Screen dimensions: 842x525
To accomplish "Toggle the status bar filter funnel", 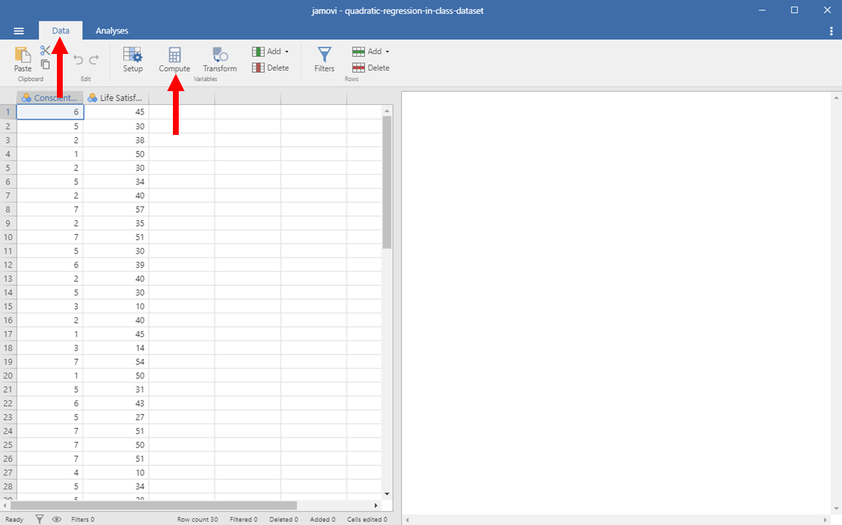I will (x=40, y=519).
